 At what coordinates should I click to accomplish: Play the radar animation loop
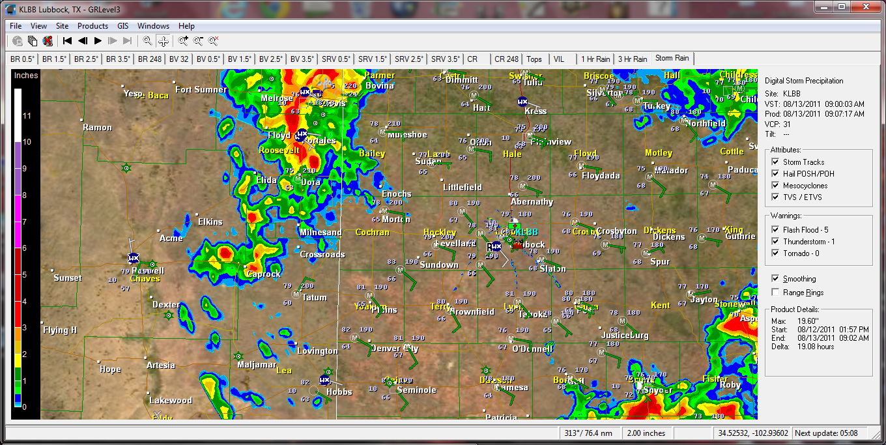pos(97,40)
